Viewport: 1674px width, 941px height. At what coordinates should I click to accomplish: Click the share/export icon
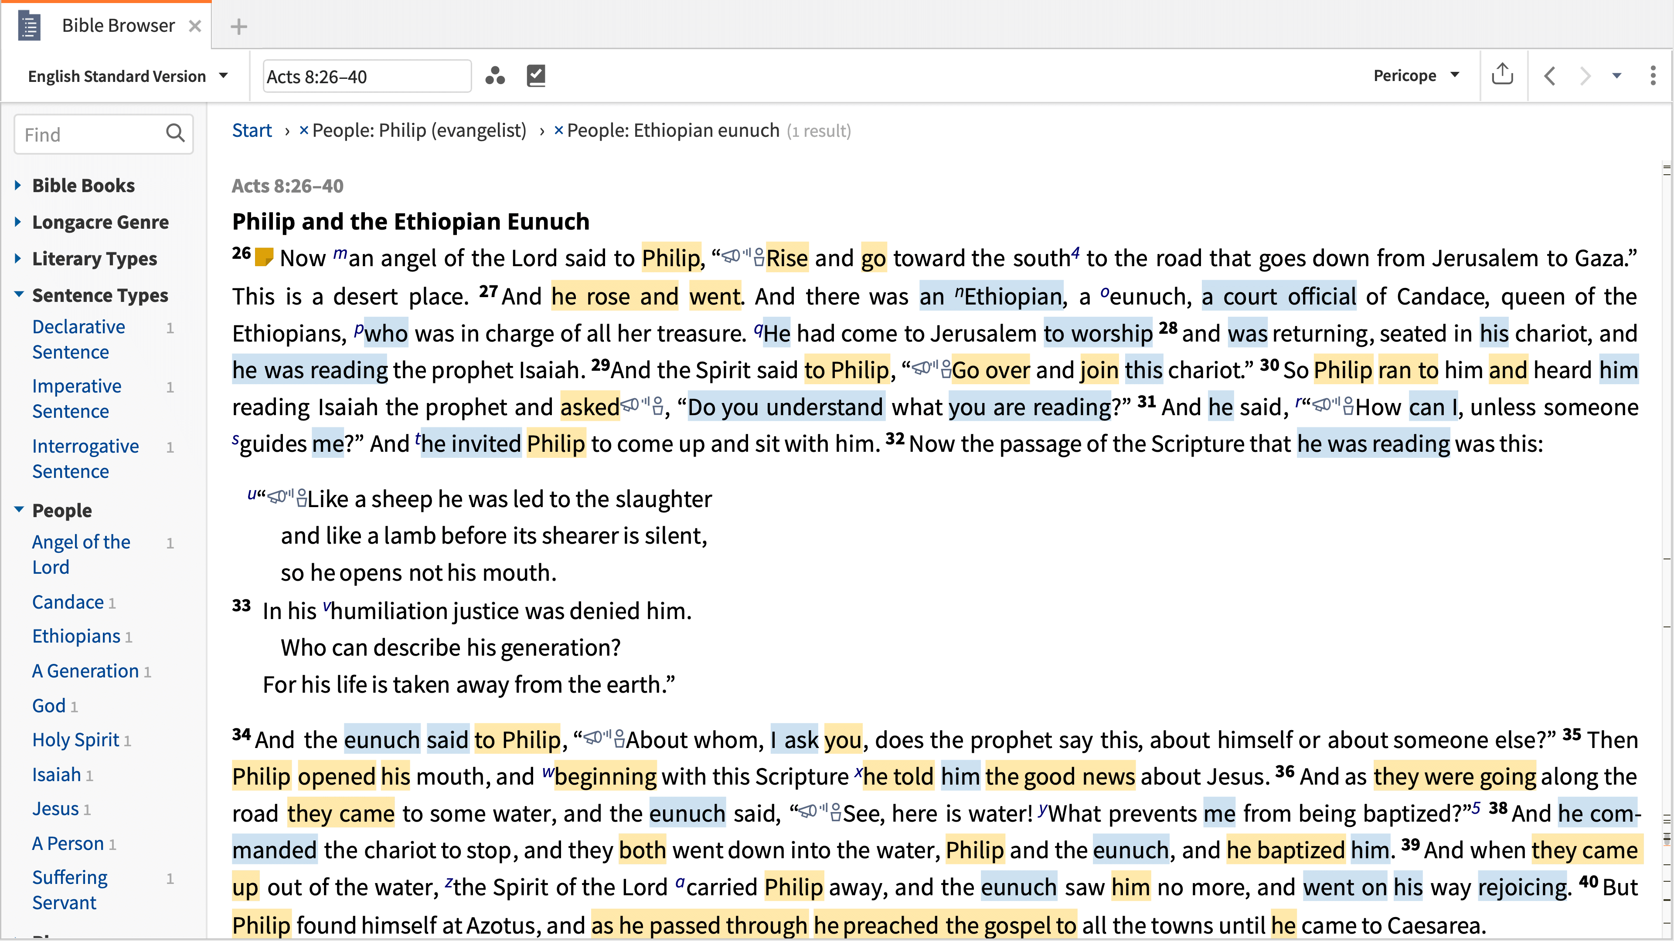1502,74
